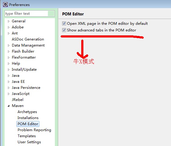
Task: Select the Java category label
Action: (x=15, y=76)
